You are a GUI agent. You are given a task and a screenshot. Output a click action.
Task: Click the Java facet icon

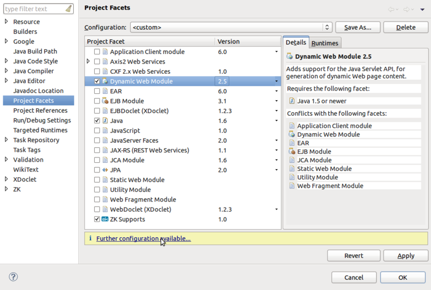[105, 121]
